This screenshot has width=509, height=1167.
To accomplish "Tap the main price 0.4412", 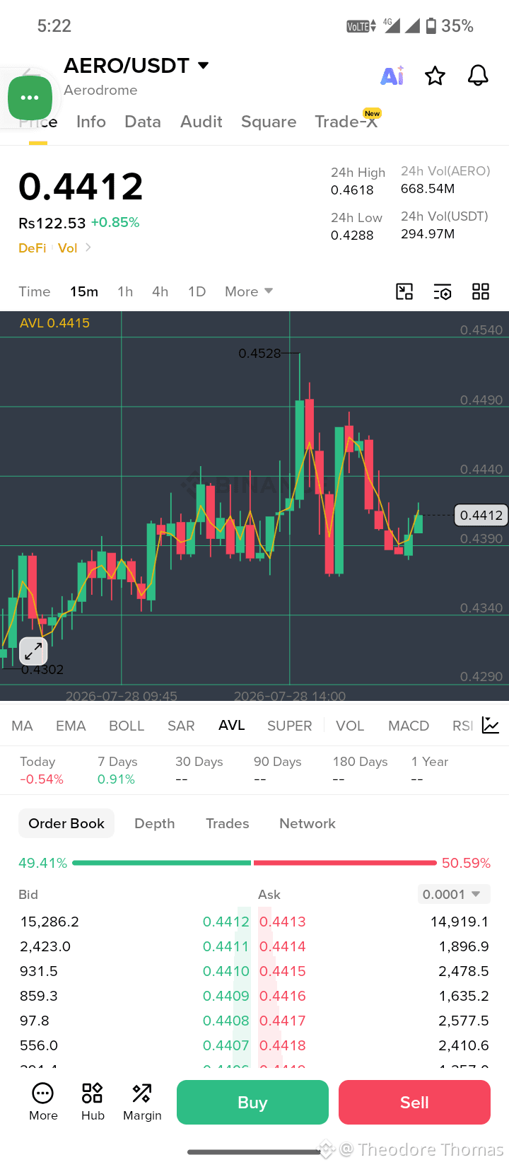I will tap(81, 187).
